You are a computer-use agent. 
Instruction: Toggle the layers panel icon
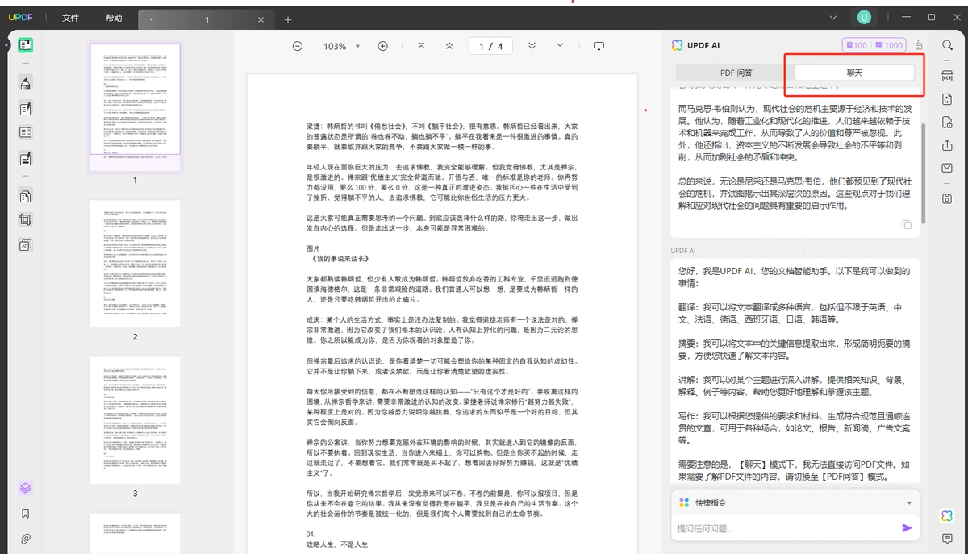(25, 488)
